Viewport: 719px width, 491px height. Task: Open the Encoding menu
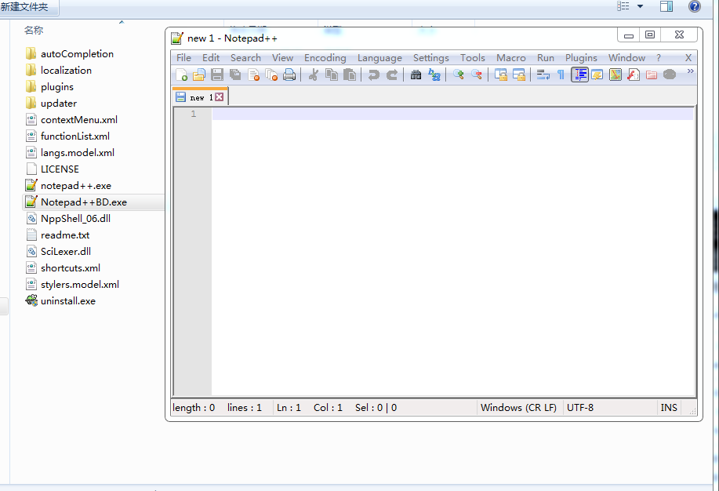[x=325, y=58]
